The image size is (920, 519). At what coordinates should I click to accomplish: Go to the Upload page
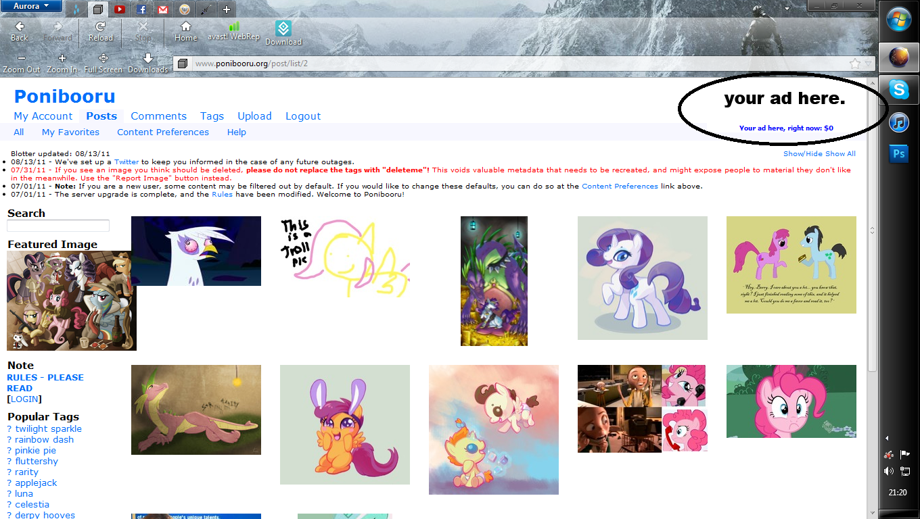(x=254, y=116)
